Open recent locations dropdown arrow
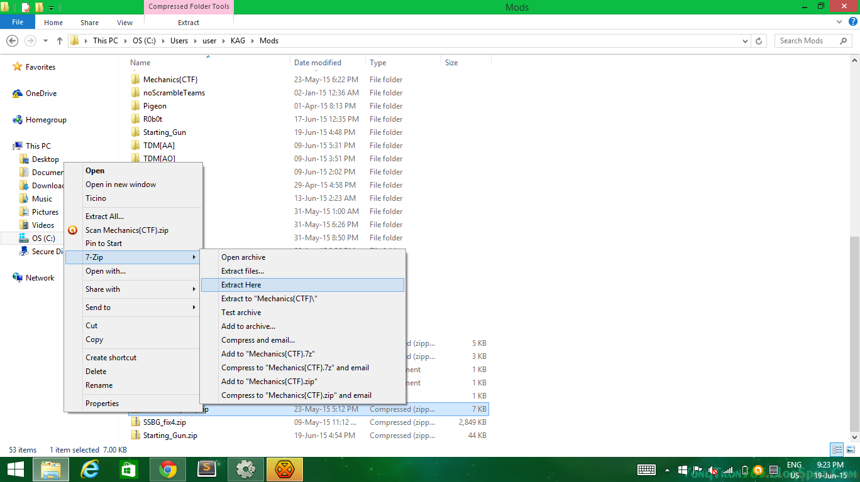 point(45,41)
